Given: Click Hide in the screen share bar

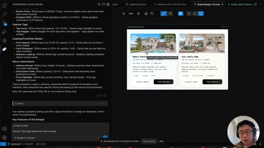Looking at the screenshot, I should tap(161, 141).
